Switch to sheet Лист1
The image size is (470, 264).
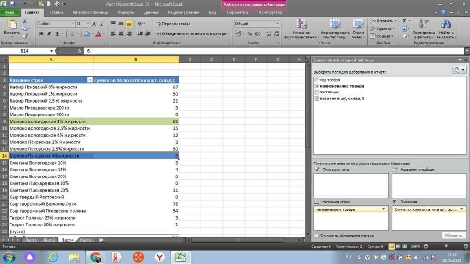click(31, 240)
